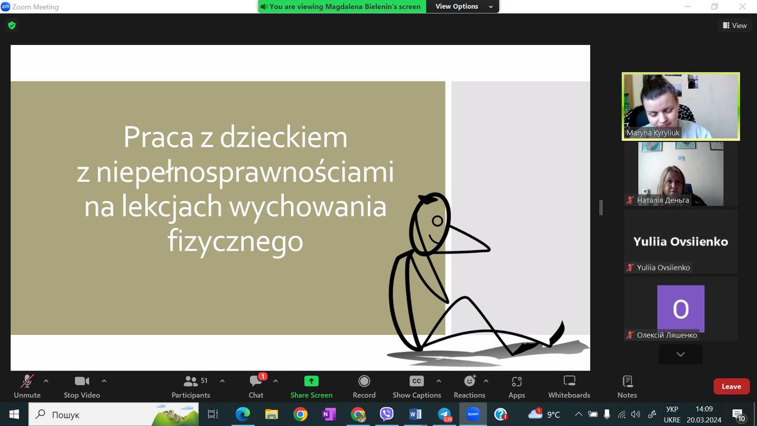Open the Chat panel
Image resolution: width=757 pixels, height=426 pixels.
point(256,387)
